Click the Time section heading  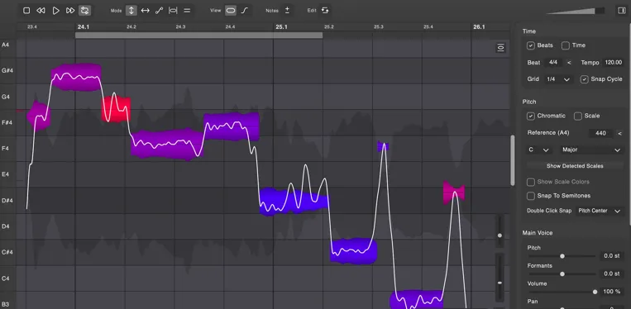(528, 31)
